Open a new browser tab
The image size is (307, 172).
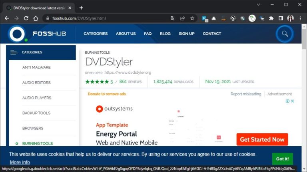point(81,8)
